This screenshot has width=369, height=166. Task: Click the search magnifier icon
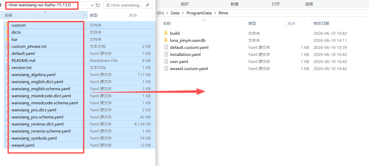(148, 5)
